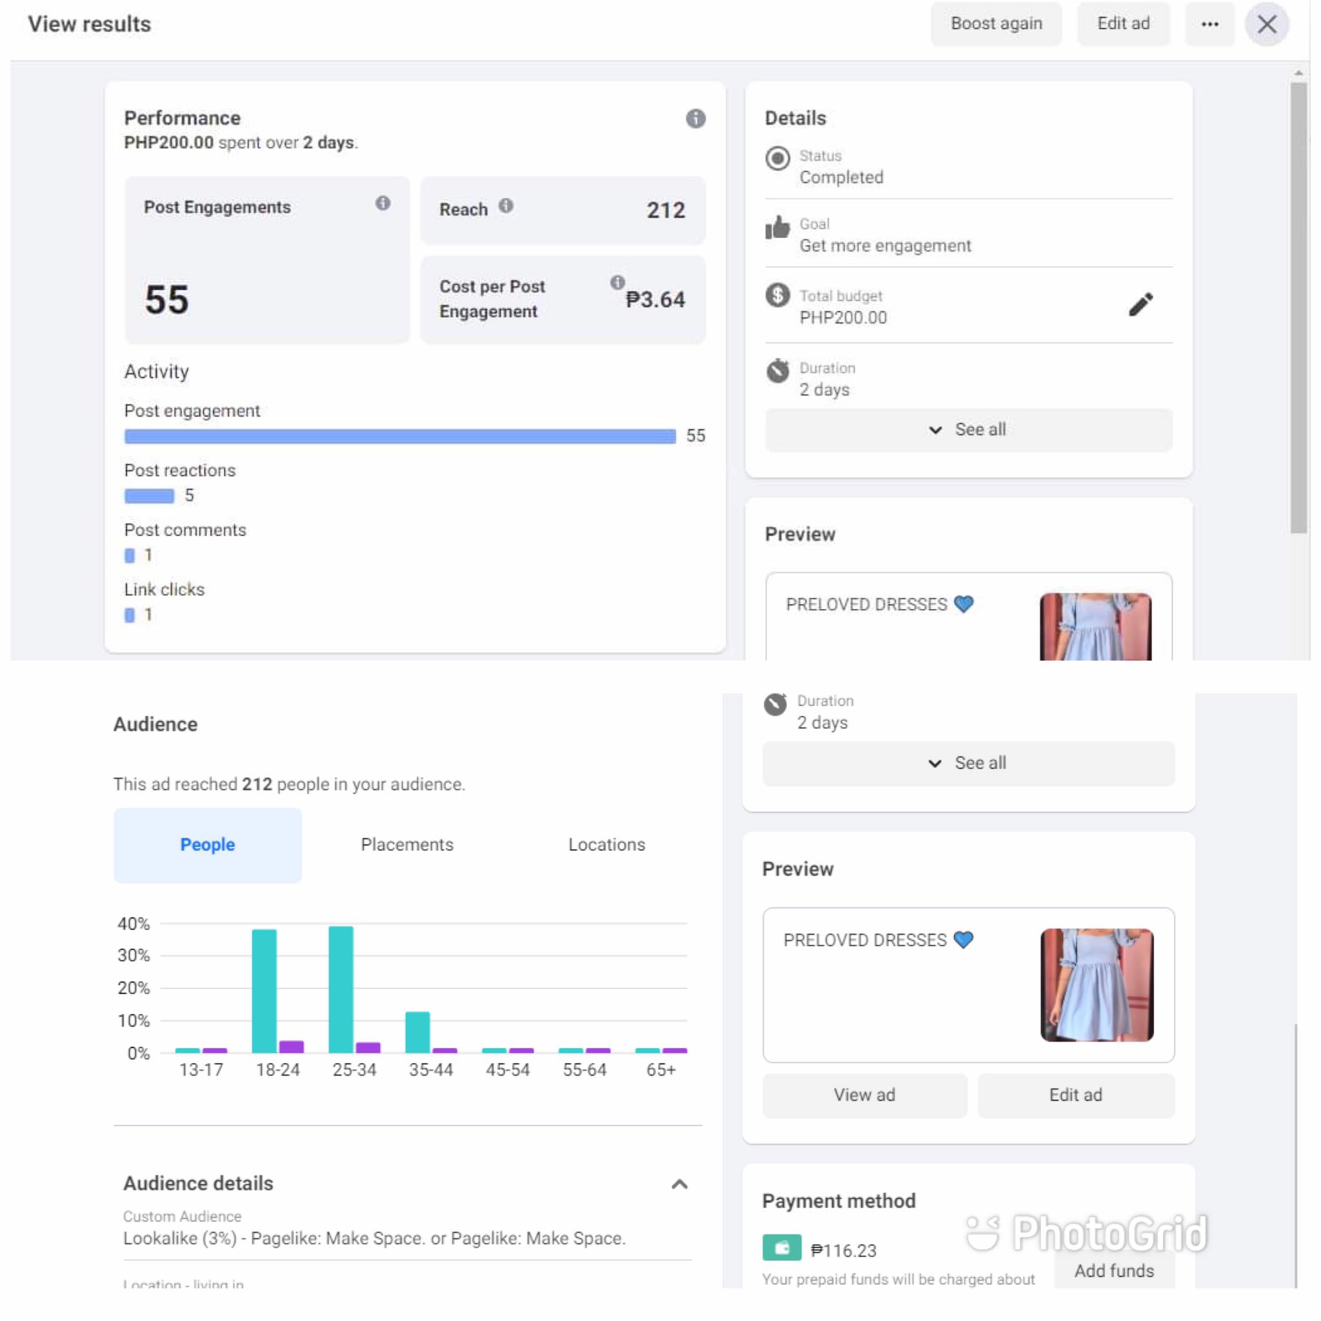This screenshot has height=1321, width=1321.
Task: Switch to the Locations tab
Action: coord(606,845)
